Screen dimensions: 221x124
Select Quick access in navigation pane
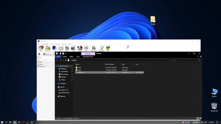(x=64, y=66)
